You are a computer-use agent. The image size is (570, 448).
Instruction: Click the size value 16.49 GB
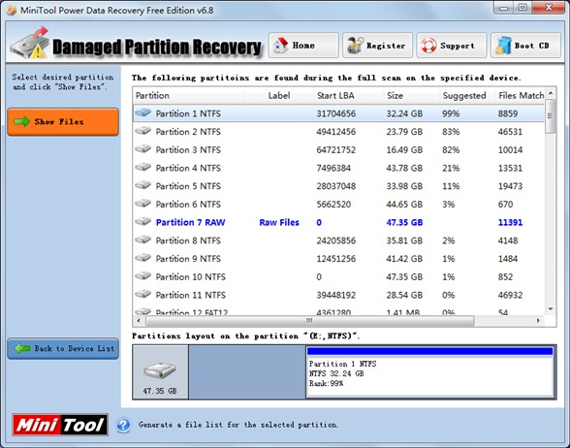tap(404, 149)
